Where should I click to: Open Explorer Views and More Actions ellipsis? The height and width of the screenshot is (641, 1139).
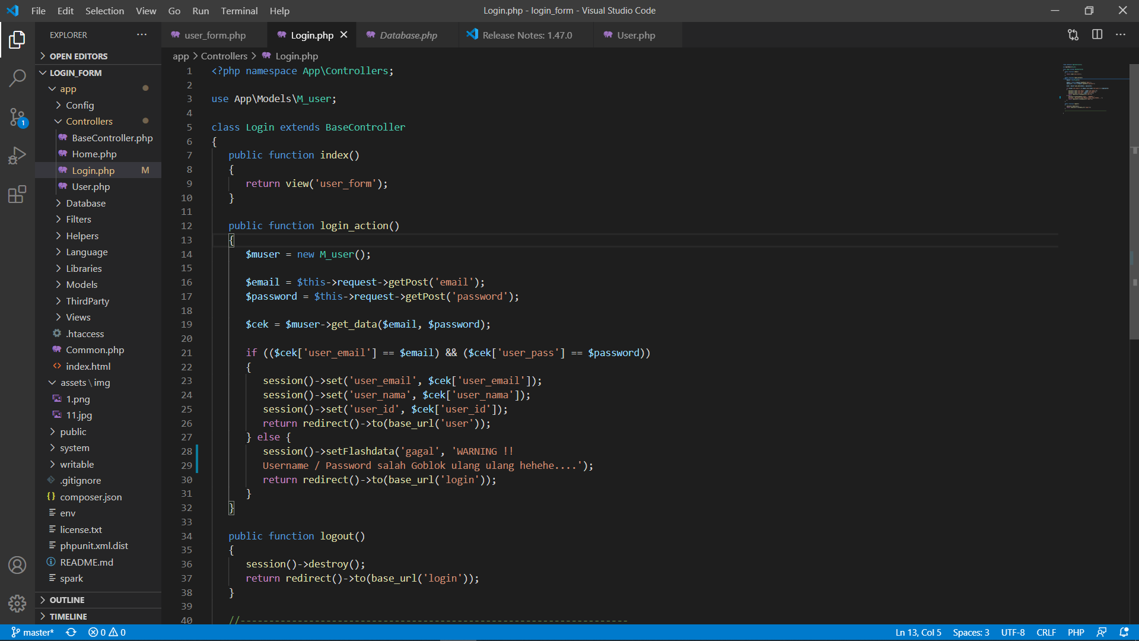142,35
